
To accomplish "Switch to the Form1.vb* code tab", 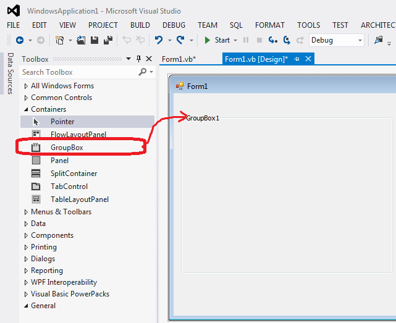I will click(x=179, y=59).
